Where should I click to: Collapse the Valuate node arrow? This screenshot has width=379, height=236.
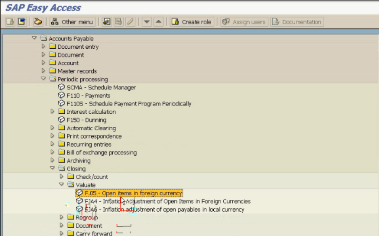click(x=61, y=184)
